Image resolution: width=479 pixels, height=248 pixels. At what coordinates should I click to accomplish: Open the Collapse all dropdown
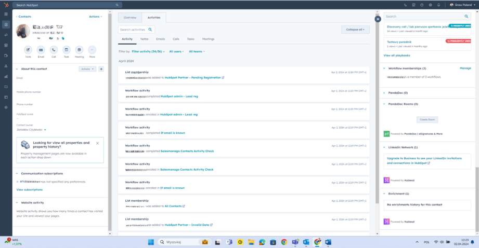point(355,30)
